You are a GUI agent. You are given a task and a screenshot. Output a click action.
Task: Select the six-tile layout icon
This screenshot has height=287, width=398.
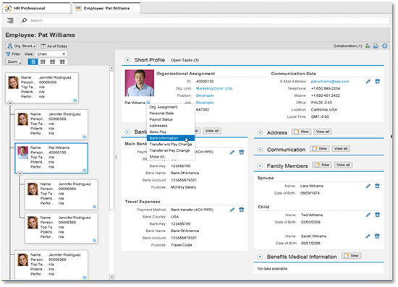click(53, 61)
